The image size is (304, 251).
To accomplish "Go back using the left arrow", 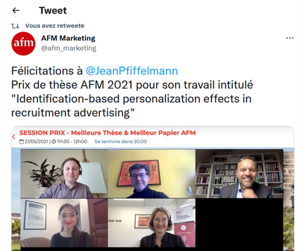I will tap(16, 10).
